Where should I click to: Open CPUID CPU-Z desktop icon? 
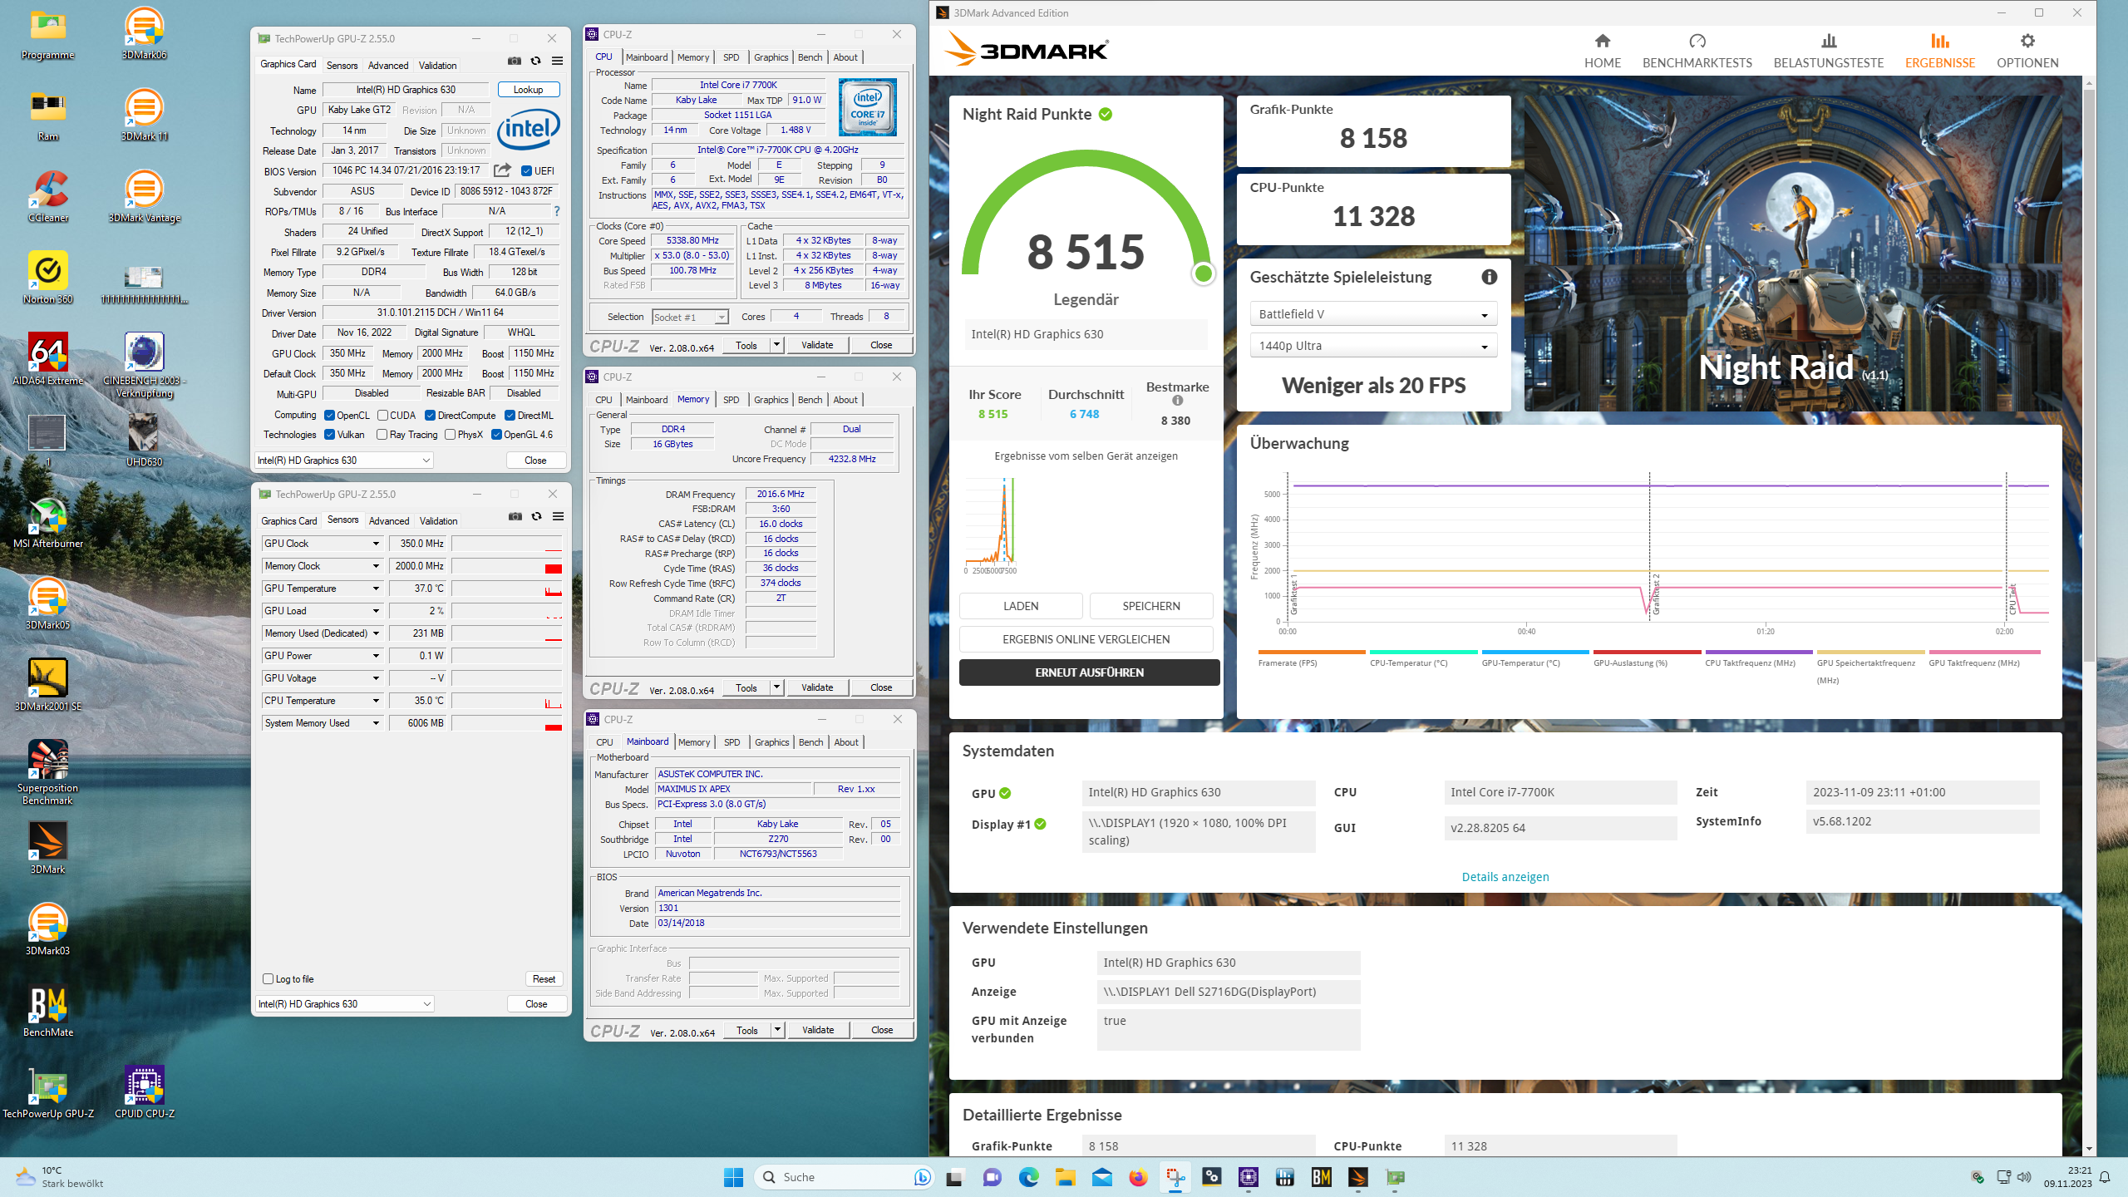(144, 1092)
